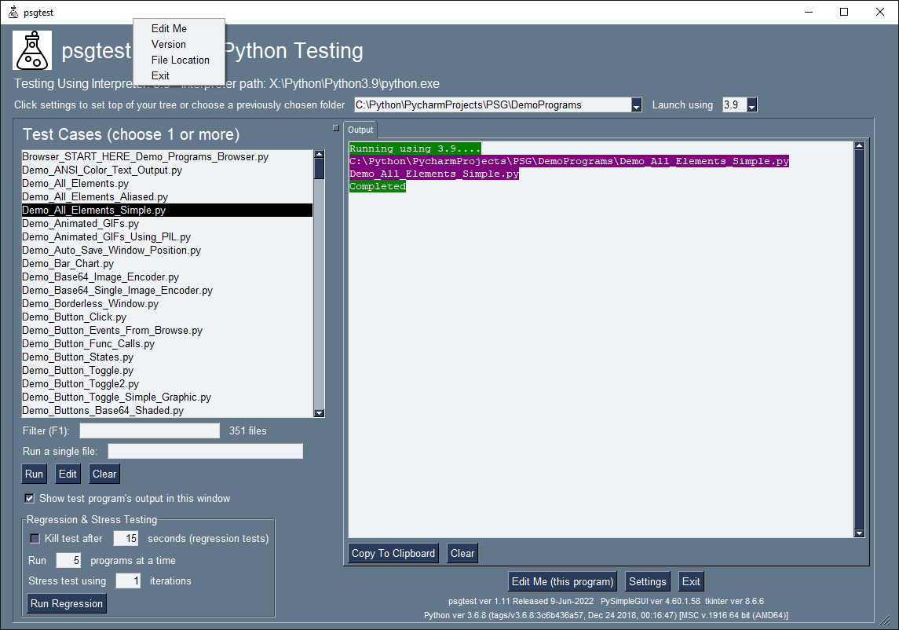This screenshot has width=899, height=630.
Task: Click the psgtest title bar app icon
Action: pyautogui.click(x=13, y=13)
